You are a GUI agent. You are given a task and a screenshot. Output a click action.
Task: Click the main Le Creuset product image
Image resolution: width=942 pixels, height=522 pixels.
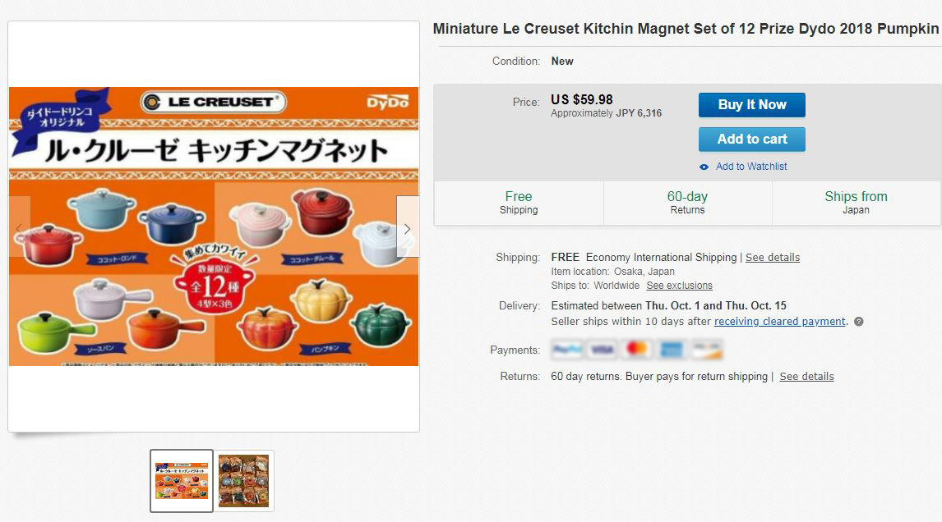point(214,227)
